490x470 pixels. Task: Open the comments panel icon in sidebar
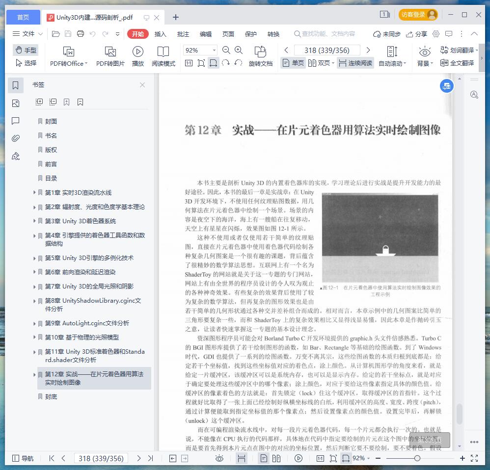point(16,121)
